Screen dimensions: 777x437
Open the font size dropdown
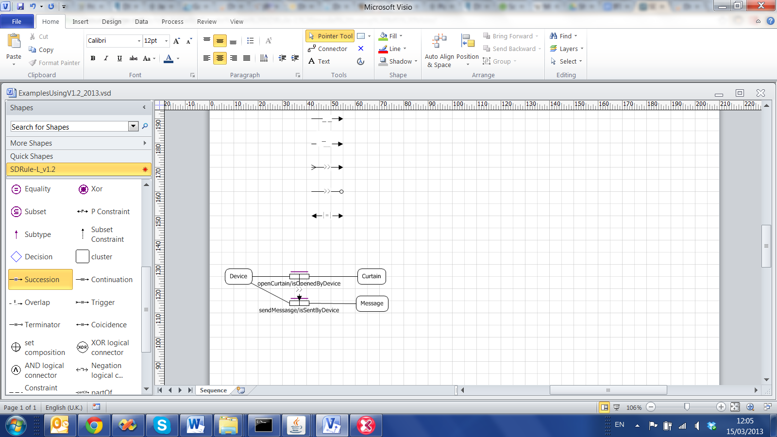[166, 41]
